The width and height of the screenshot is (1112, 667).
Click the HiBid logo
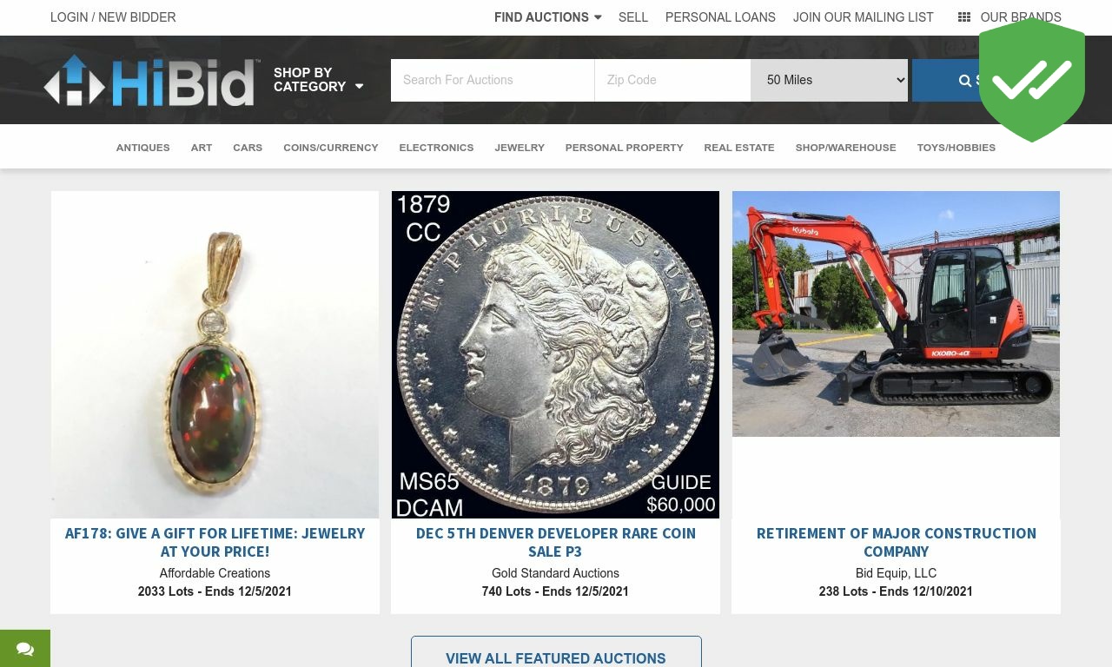point(152,81)
